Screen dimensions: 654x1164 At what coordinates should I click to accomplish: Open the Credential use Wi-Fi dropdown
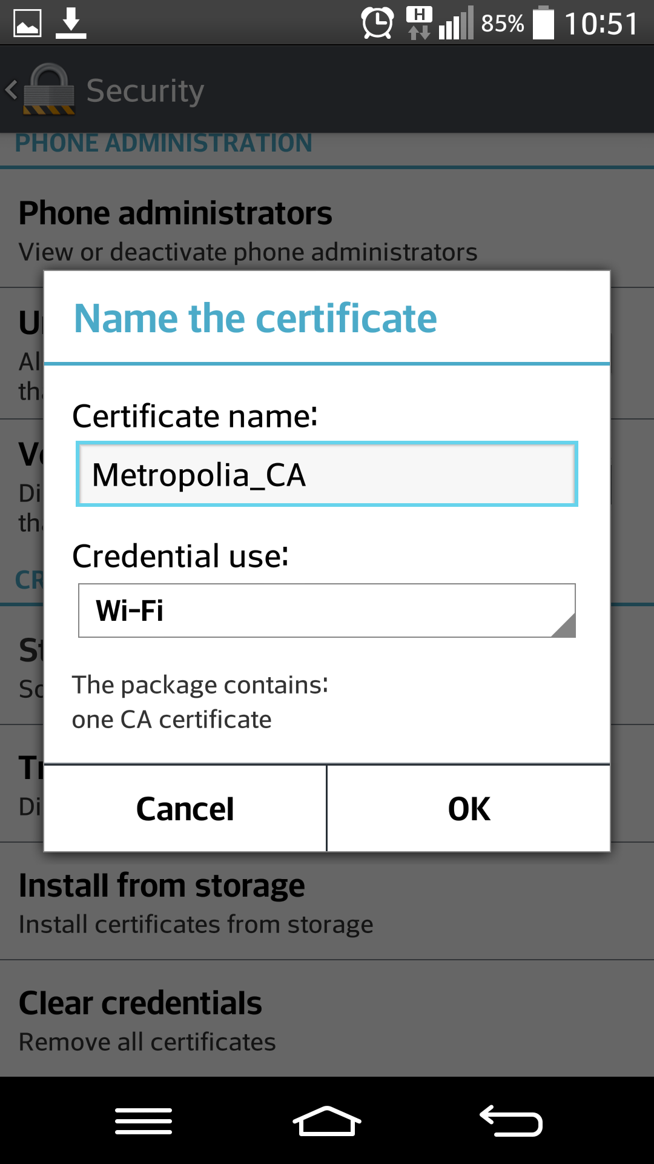point(327,610)
